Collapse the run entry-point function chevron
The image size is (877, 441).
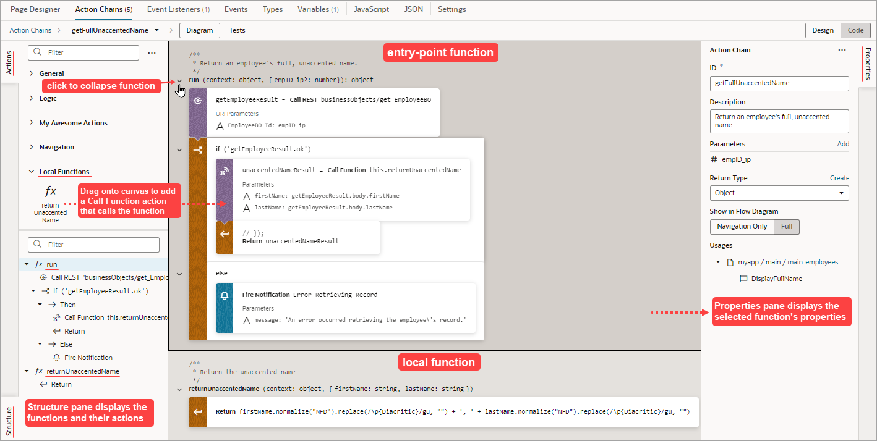click(179, 80)
